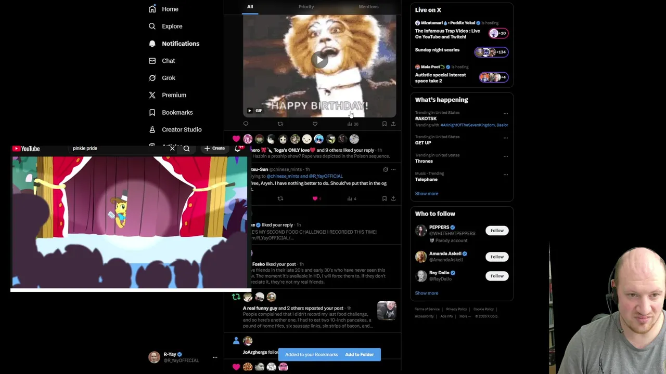Click the YouTube search magnifier button
This screenshot has width=666, height=374.
[186, 149]
